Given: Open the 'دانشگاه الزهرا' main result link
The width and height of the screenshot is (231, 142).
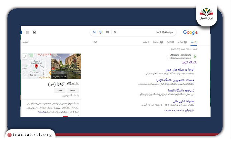Looking at the screenshot, I should point(189,62).
